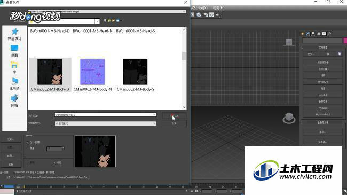This screenshot has width=347, height=195.
Task: Select the Override (覆盖) gamma radio button
Action: 28,148
